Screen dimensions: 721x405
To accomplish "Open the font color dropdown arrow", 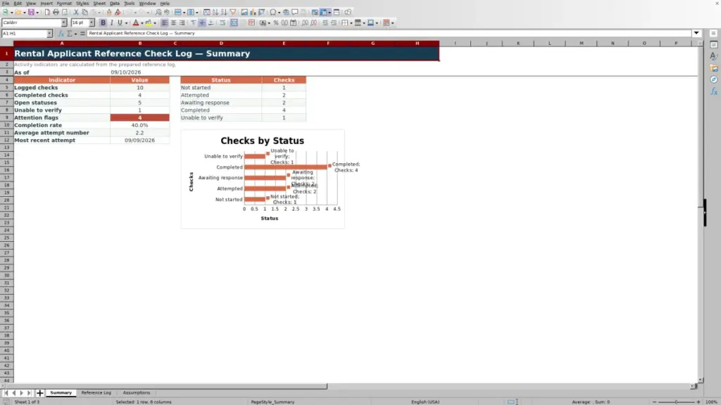I will [x=142, y=23].
